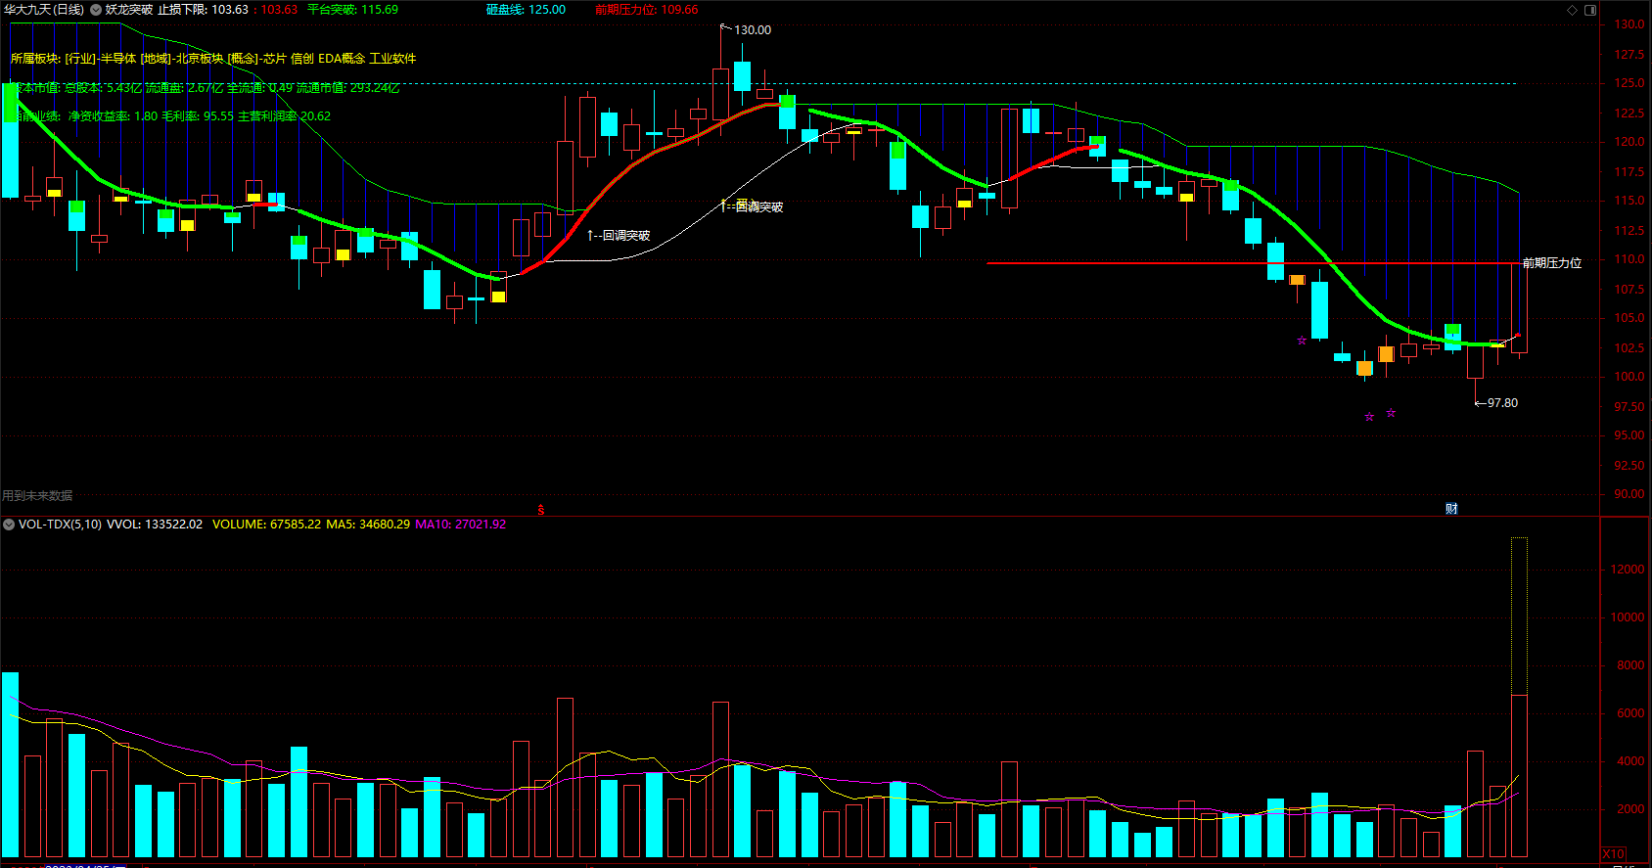
Task: Click the 净资收益率 performance line
Action: (172, 116)
